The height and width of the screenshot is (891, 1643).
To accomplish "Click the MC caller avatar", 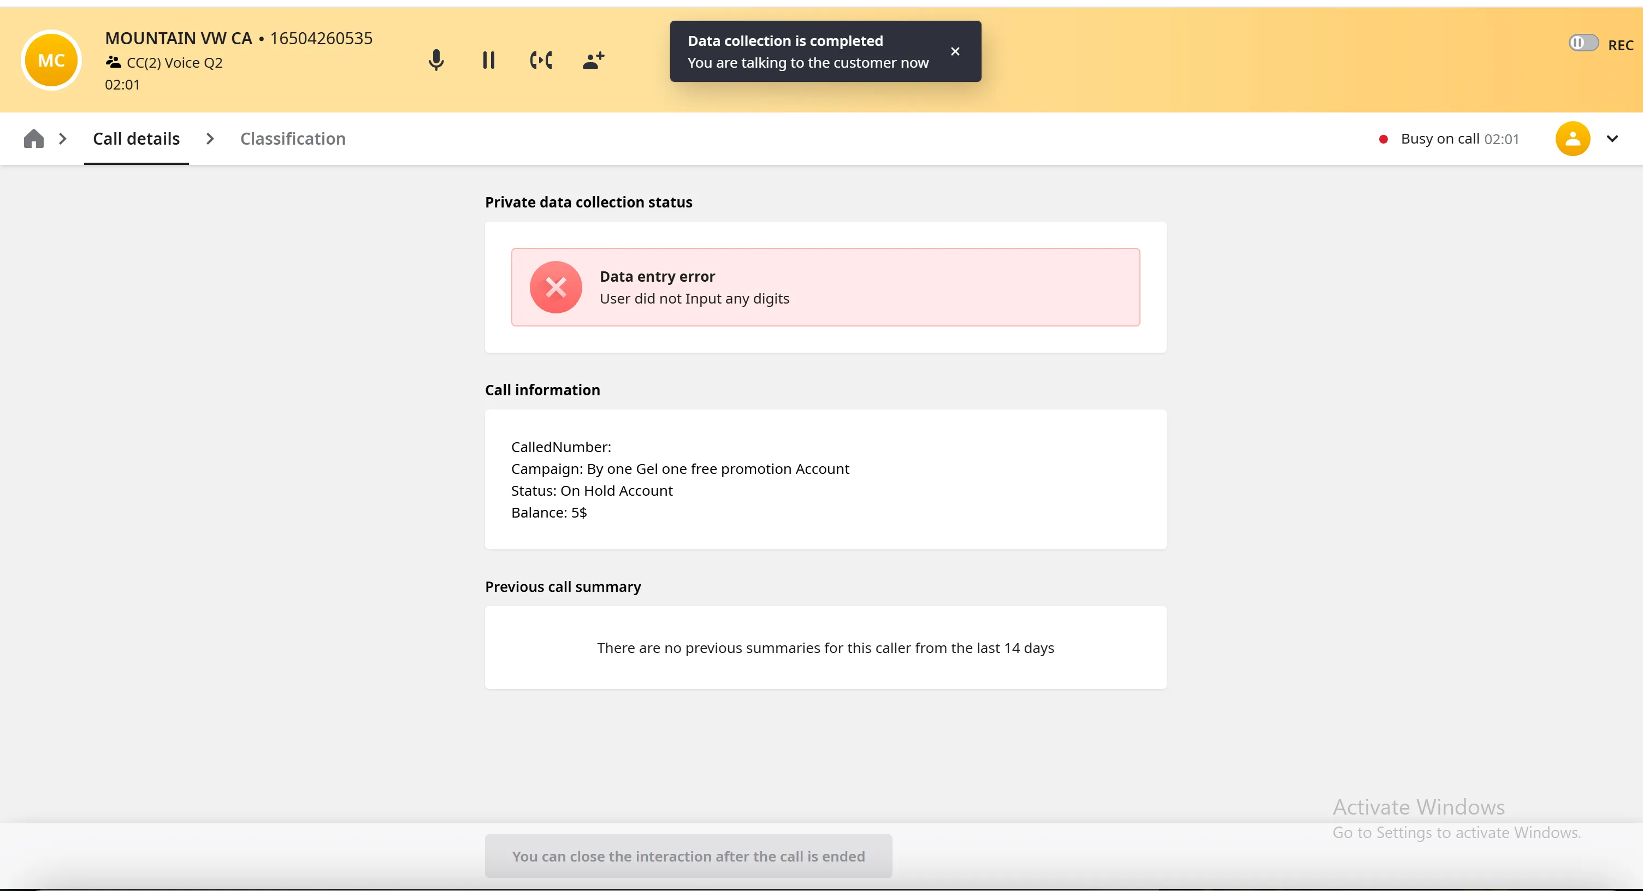I will [x=52, y=61].
